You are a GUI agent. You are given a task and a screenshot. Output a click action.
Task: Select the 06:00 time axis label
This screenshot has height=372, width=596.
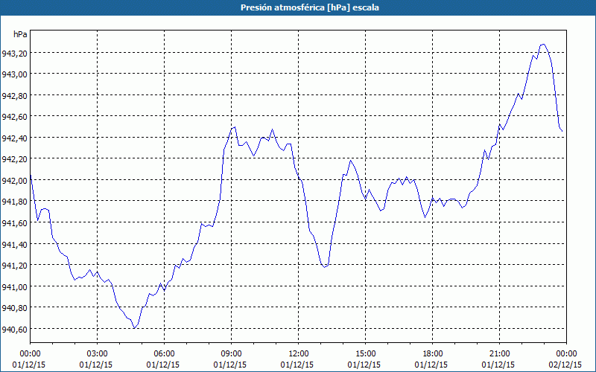164,354
